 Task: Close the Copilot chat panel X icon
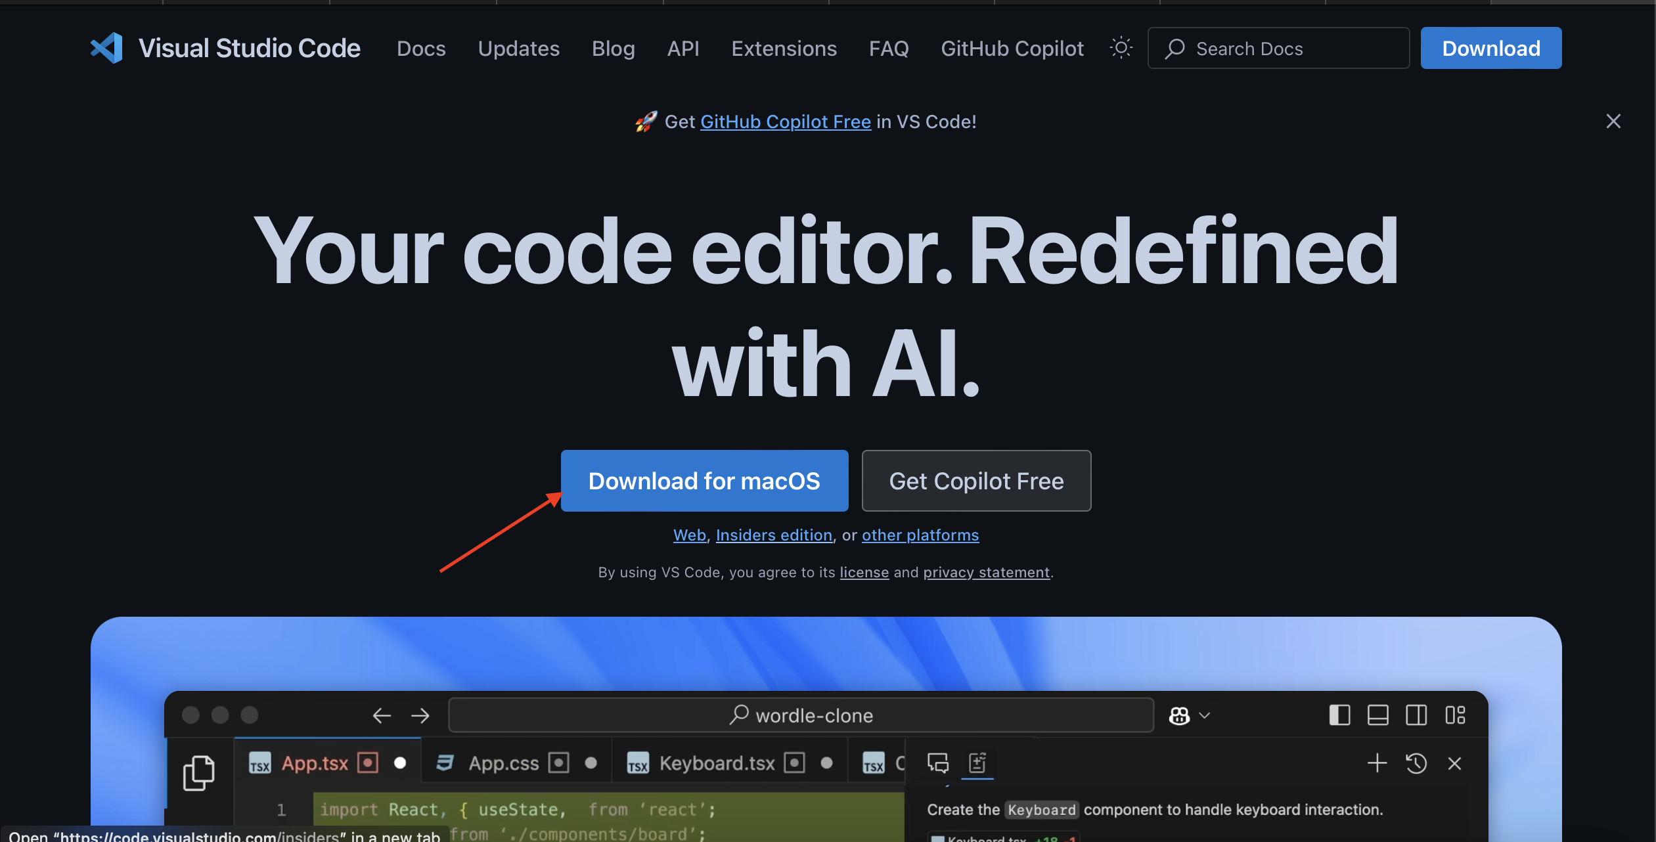coord(1454,763)
